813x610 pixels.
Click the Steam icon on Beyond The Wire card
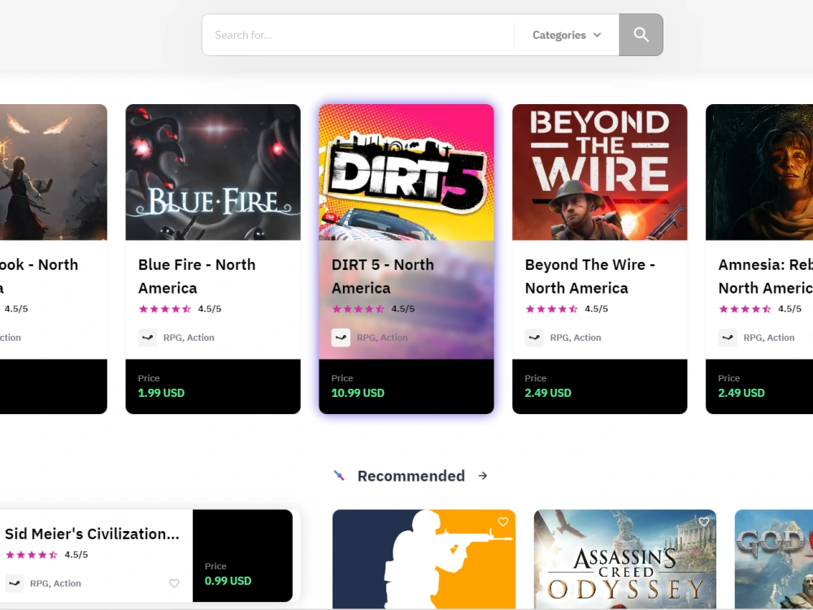[534, 338]
